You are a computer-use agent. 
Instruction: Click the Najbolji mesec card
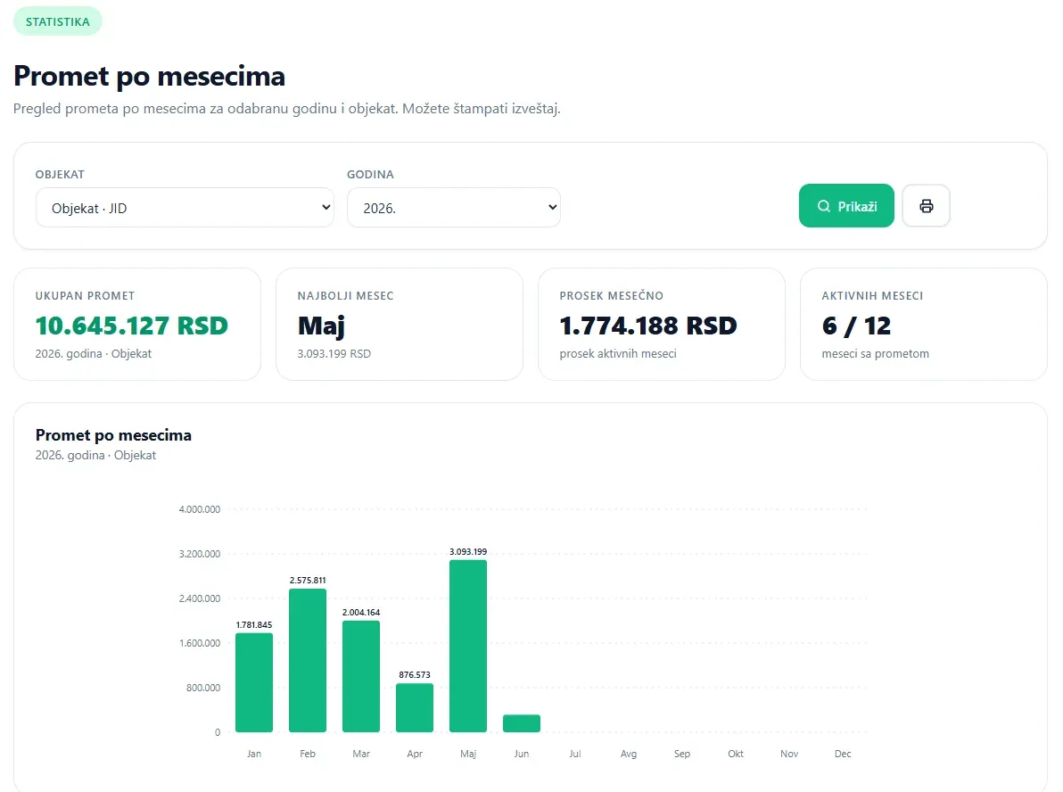coord(400,324)
